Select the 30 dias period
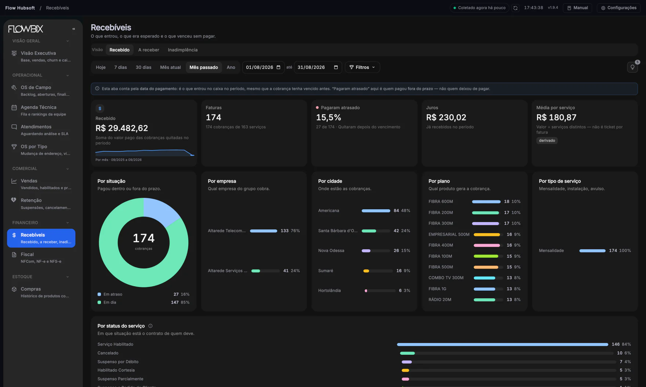Image resolution: width=646 pixels, height=387 pixels. click(x=144, y=67)
